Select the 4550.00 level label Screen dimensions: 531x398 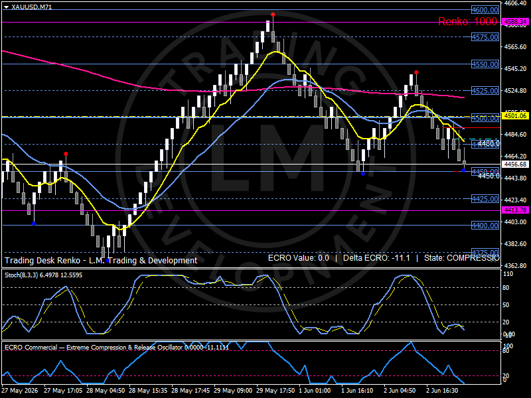click(x=485, y=64)
